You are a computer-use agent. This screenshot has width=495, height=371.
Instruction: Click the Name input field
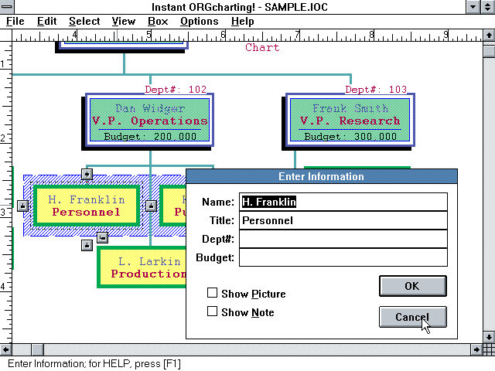(343, 202)
